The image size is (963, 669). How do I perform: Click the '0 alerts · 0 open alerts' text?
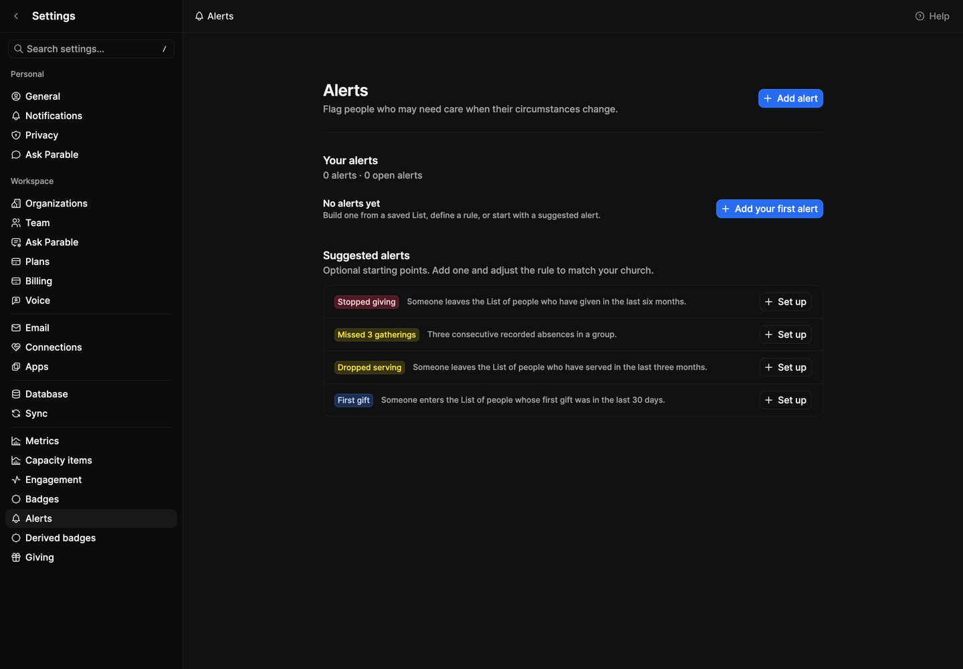click(x=372, y=175)
